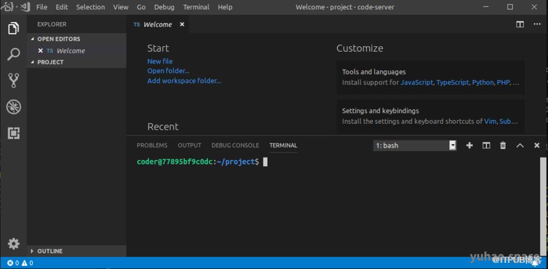Open the Source Control view
This screenshot has height=269, width=548.
[14, 81]
